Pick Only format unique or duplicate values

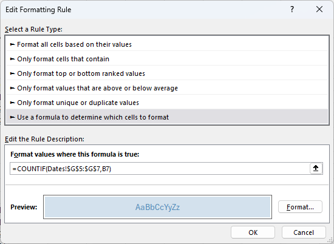click(167, 103)
